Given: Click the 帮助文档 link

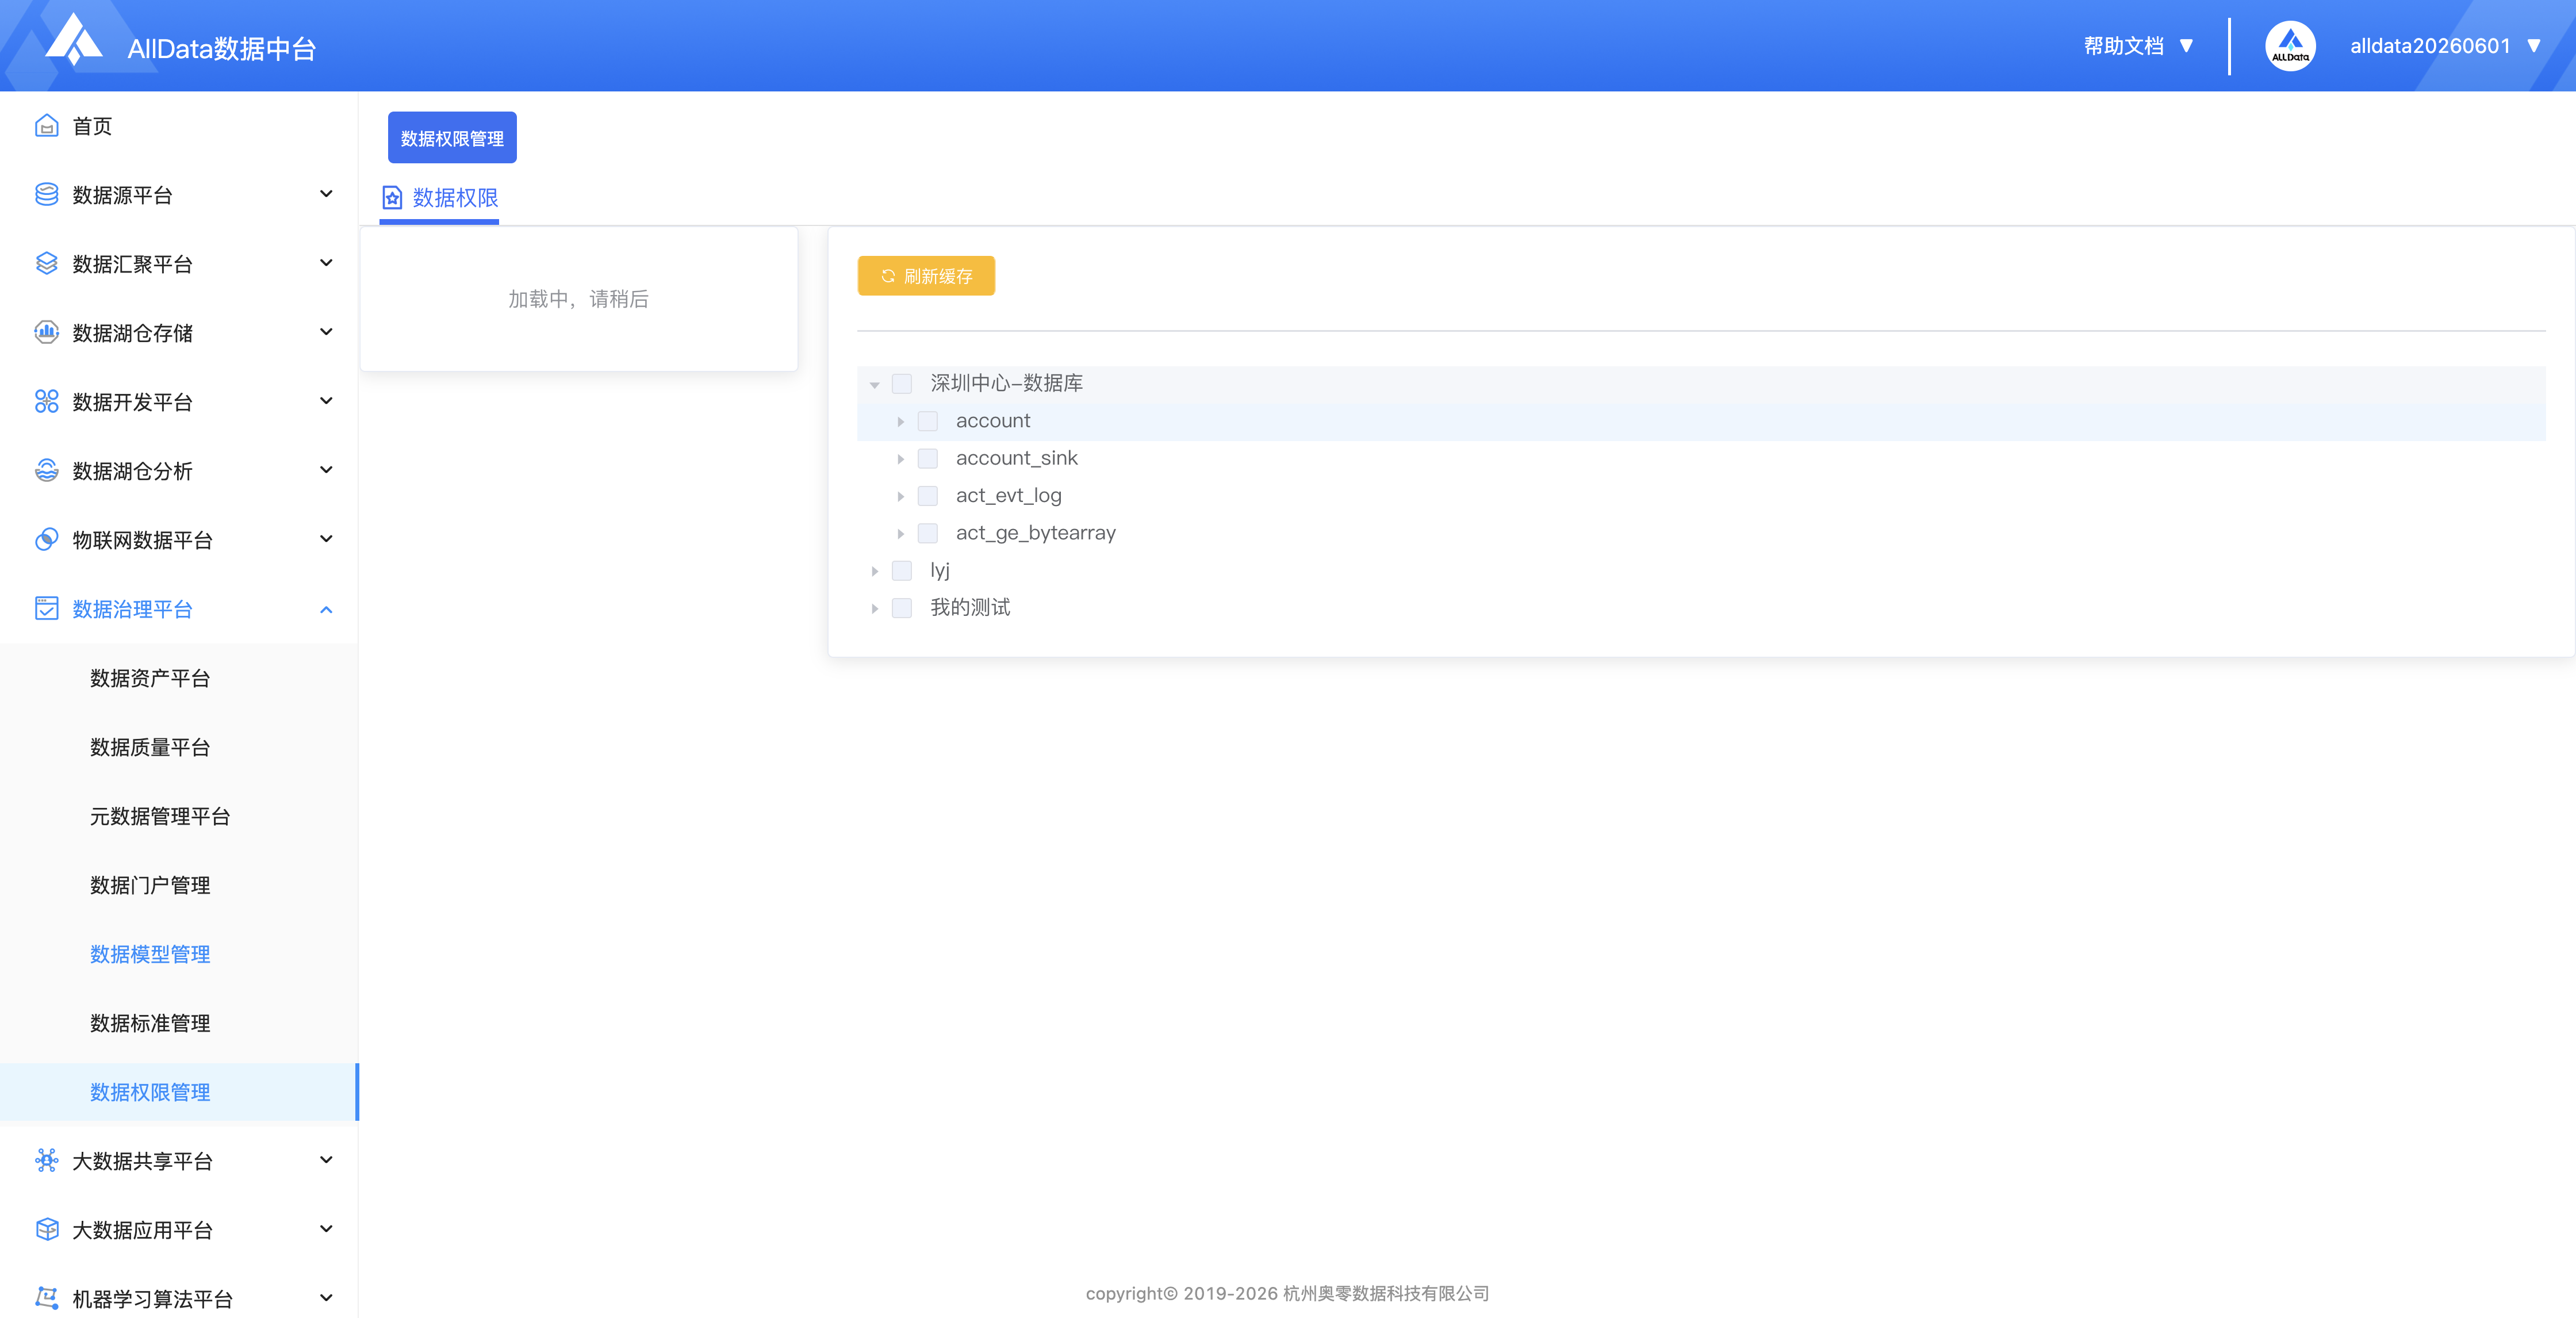Looking at the screenshot, I should click(2123, 46).
